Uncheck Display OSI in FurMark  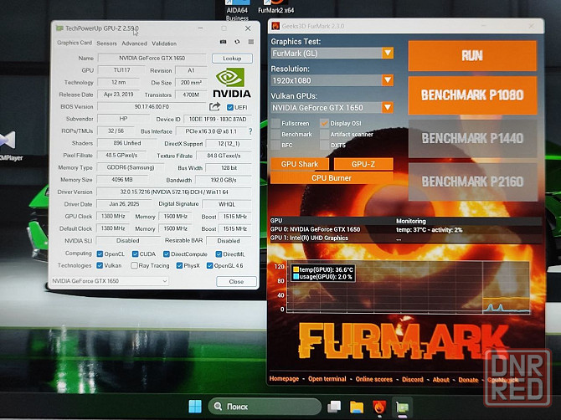click(x=324, y=123)
